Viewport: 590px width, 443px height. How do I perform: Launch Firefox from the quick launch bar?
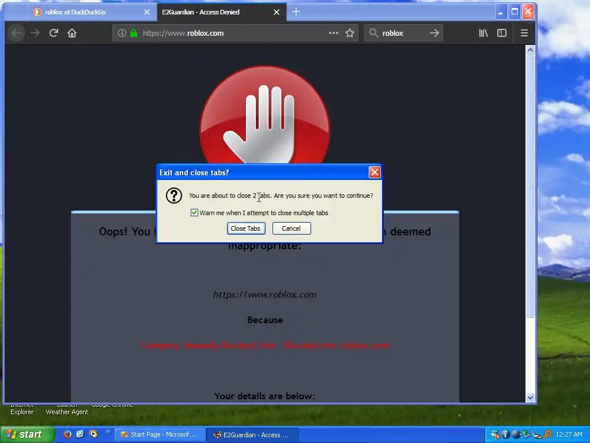(67, 434)
